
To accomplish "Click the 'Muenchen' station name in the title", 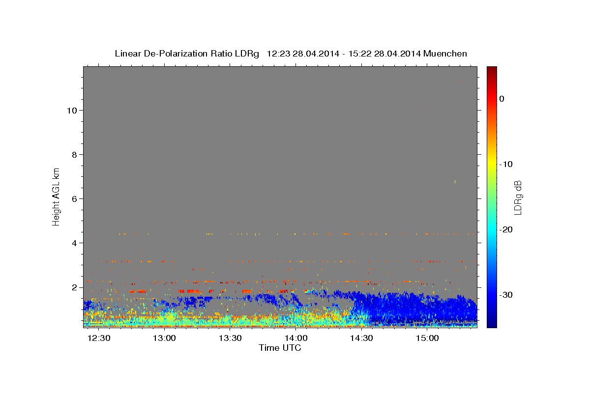I will tap(446, 54).
